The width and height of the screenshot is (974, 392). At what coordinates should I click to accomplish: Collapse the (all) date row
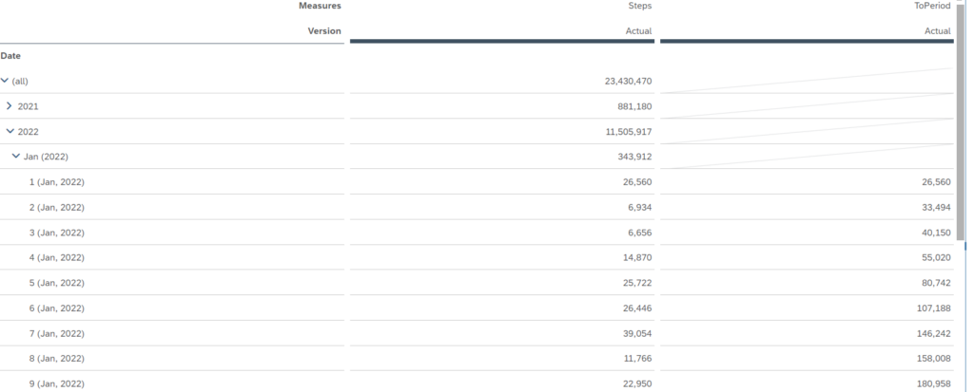click(5, 82)
